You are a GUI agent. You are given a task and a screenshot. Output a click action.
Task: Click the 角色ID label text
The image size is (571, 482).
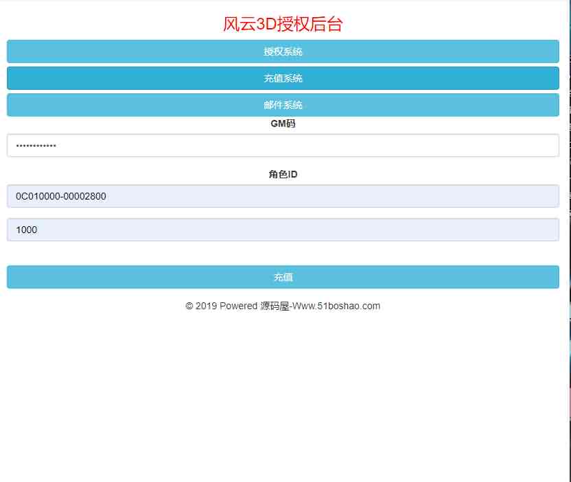[x=283, y=174]
